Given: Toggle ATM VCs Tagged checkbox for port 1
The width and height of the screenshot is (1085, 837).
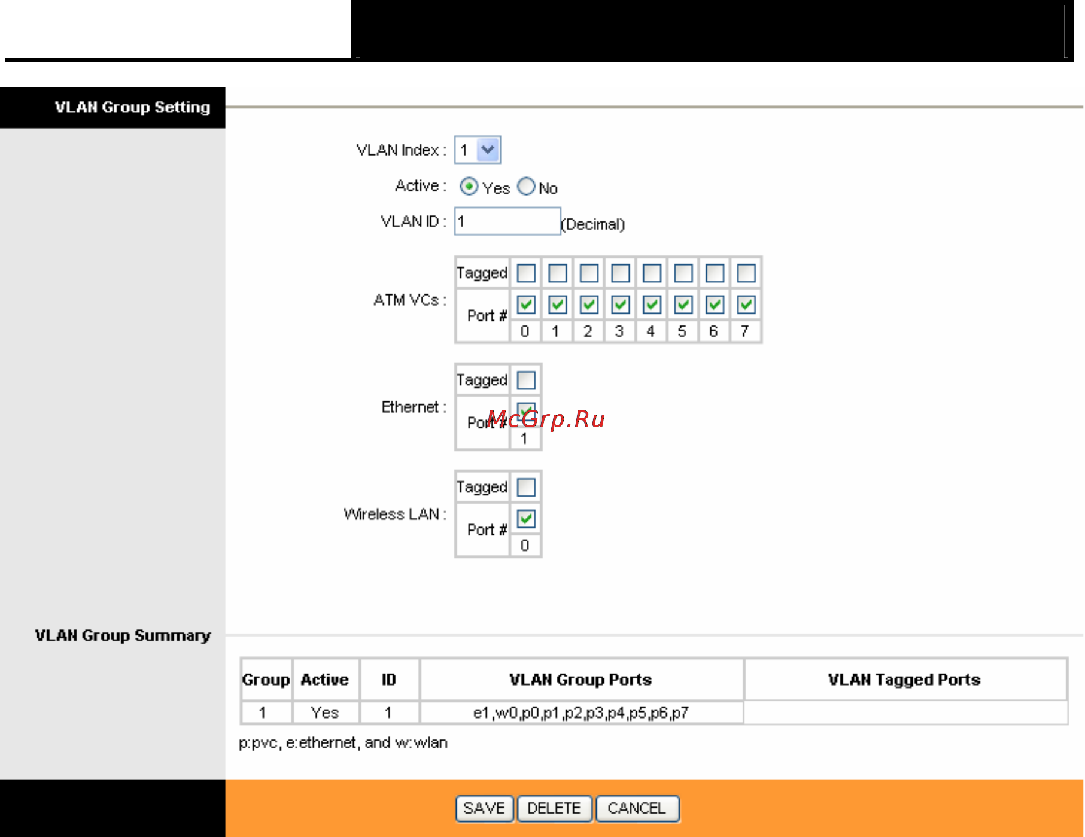Looking at the screenshot, I should pyautogui.click(x=558, y=273).
